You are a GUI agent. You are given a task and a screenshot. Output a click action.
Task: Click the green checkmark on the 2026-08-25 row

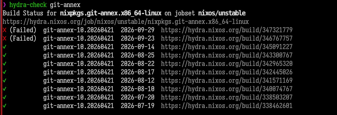pyautogui.click(x=4, y=55)
